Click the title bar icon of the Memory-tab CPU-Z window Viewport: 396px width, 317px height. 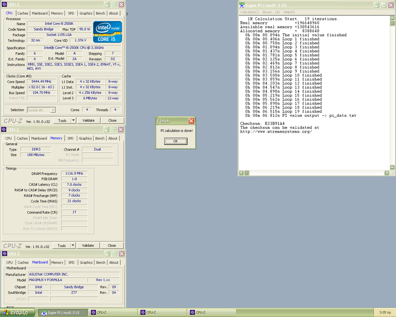pos(4,130)
